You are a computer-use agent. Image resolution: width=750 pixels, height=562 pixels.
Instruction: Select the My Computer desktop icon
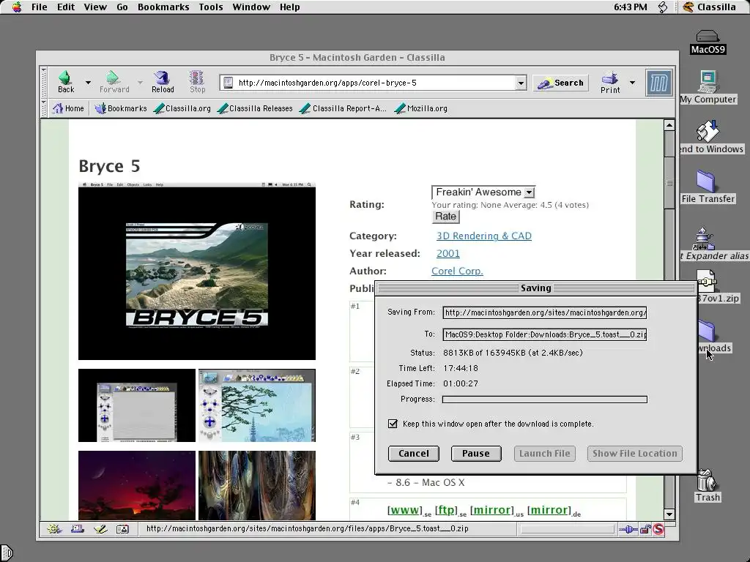pos(708,87)
